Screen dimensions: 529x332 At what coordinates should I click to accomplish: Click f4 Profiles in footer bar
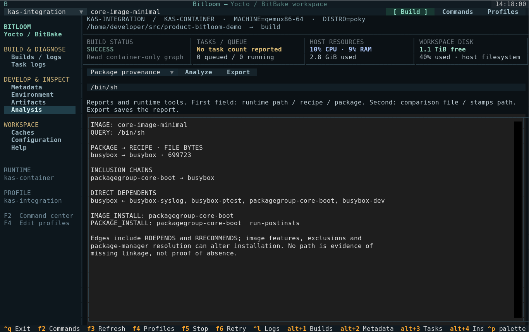coord(153,329)
